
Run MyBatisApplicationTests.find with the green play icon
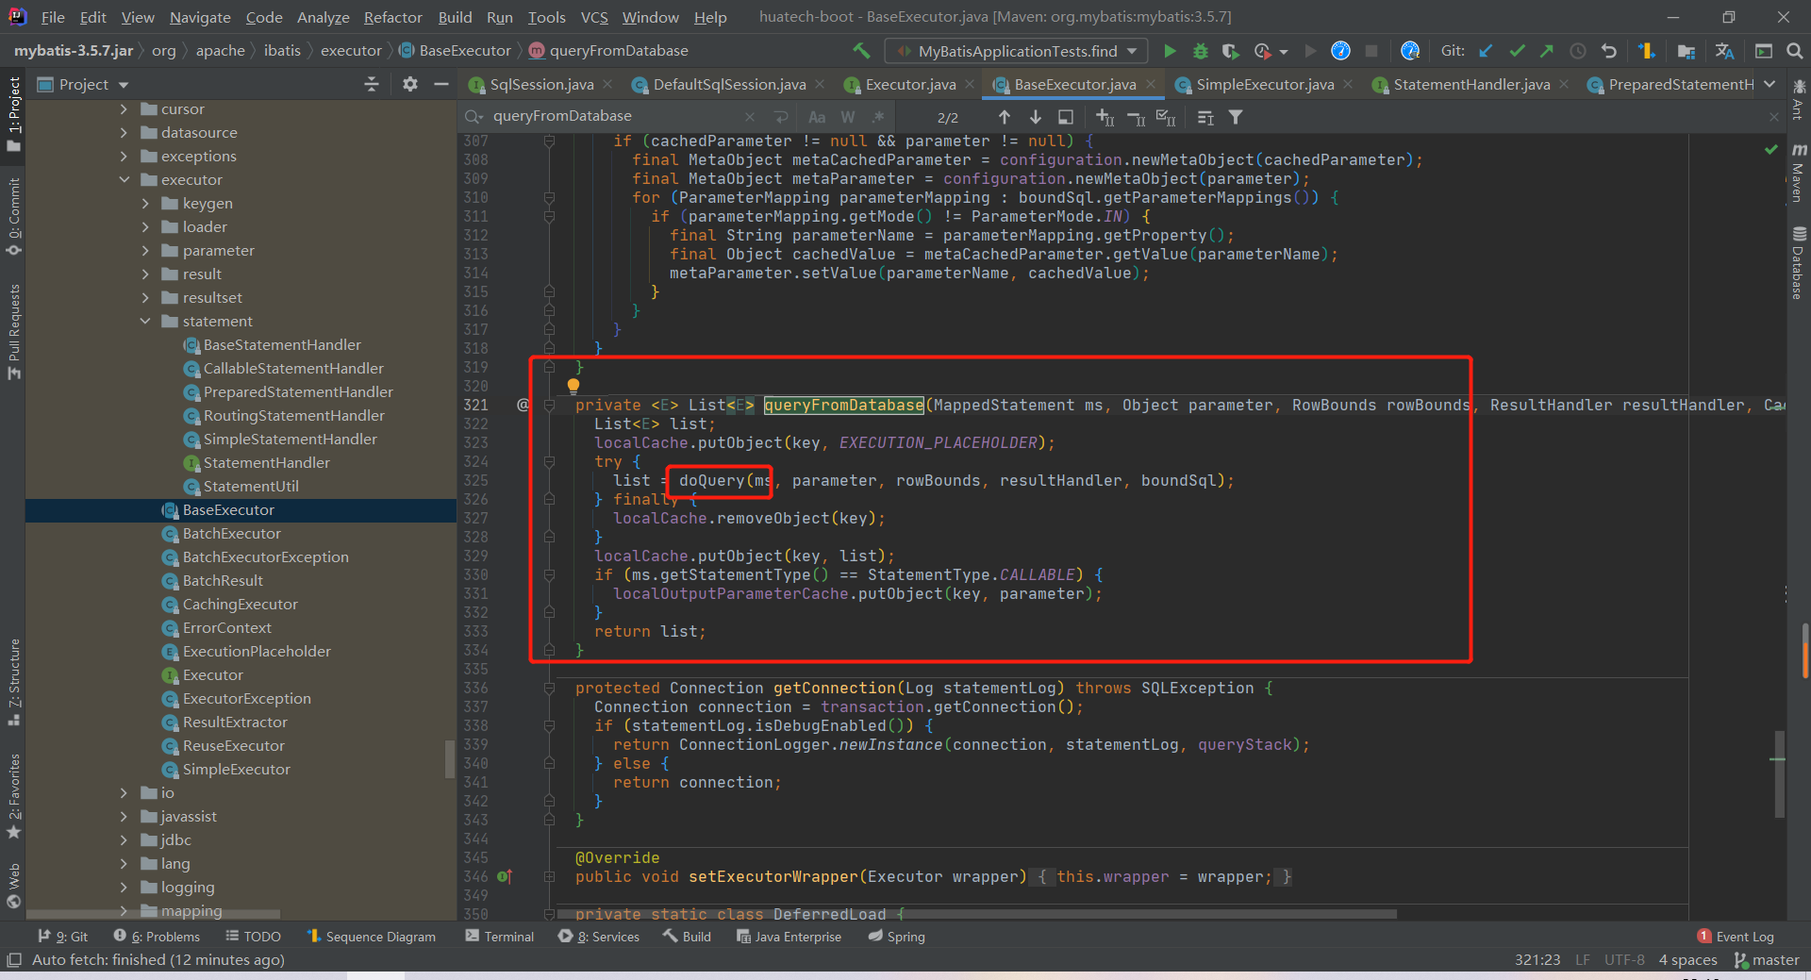[1170, 51]
